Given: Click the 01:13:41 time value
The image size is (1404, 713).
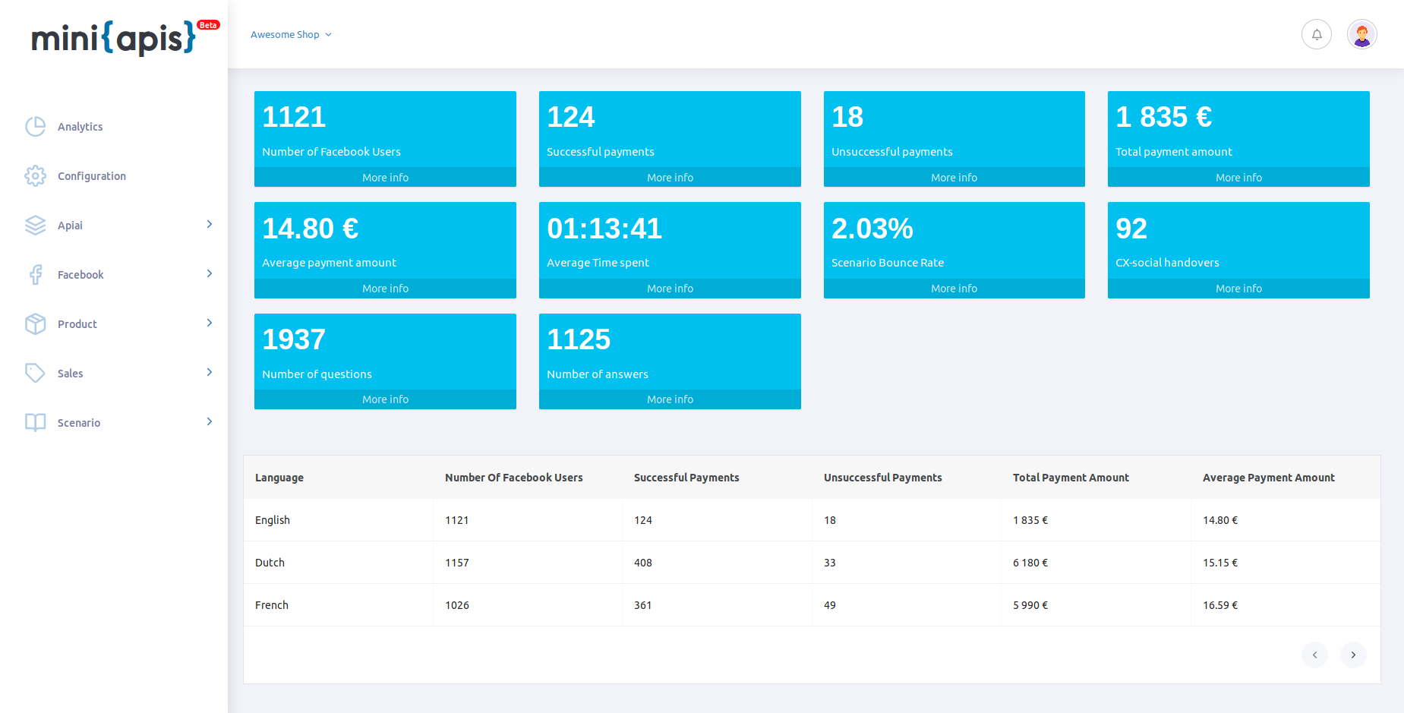Looking at the screenshot, I should (x=604, y=229).
